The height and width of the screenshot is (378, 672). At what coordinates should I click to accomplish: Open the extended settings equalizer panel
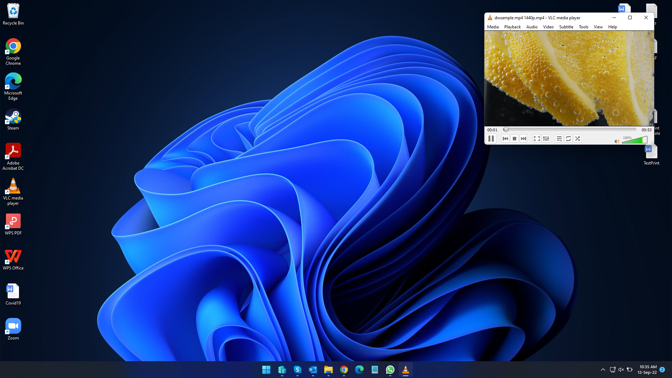(x=546, y=139)
